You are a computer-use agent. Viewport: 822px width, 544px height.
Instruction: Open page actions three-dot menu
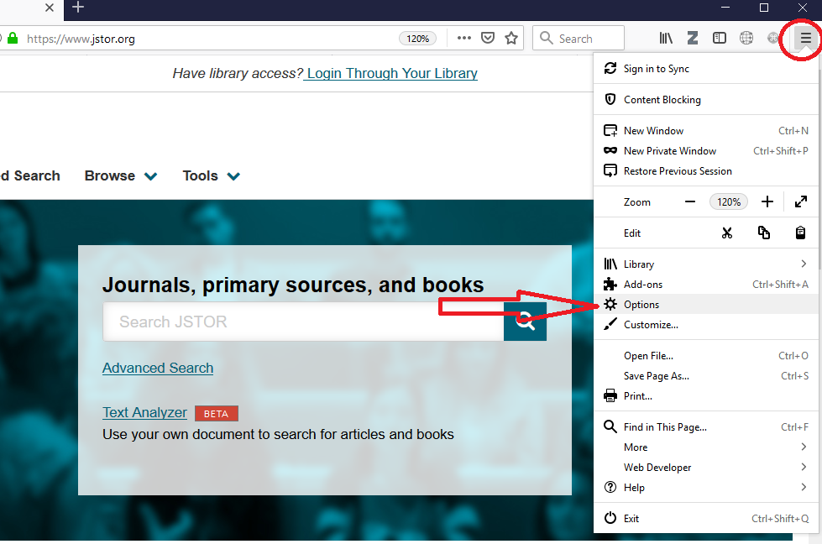464,39
